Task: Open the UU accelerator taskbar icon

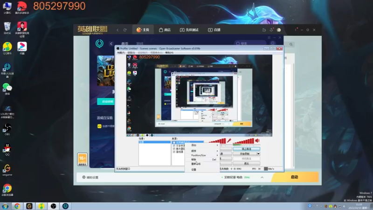Action: (65, 206)
